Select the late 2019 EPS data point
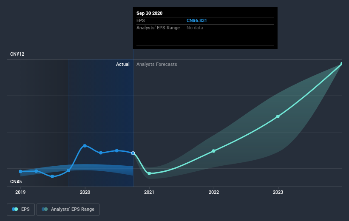This screenshot has height=221, width=349. click(68, 170)
